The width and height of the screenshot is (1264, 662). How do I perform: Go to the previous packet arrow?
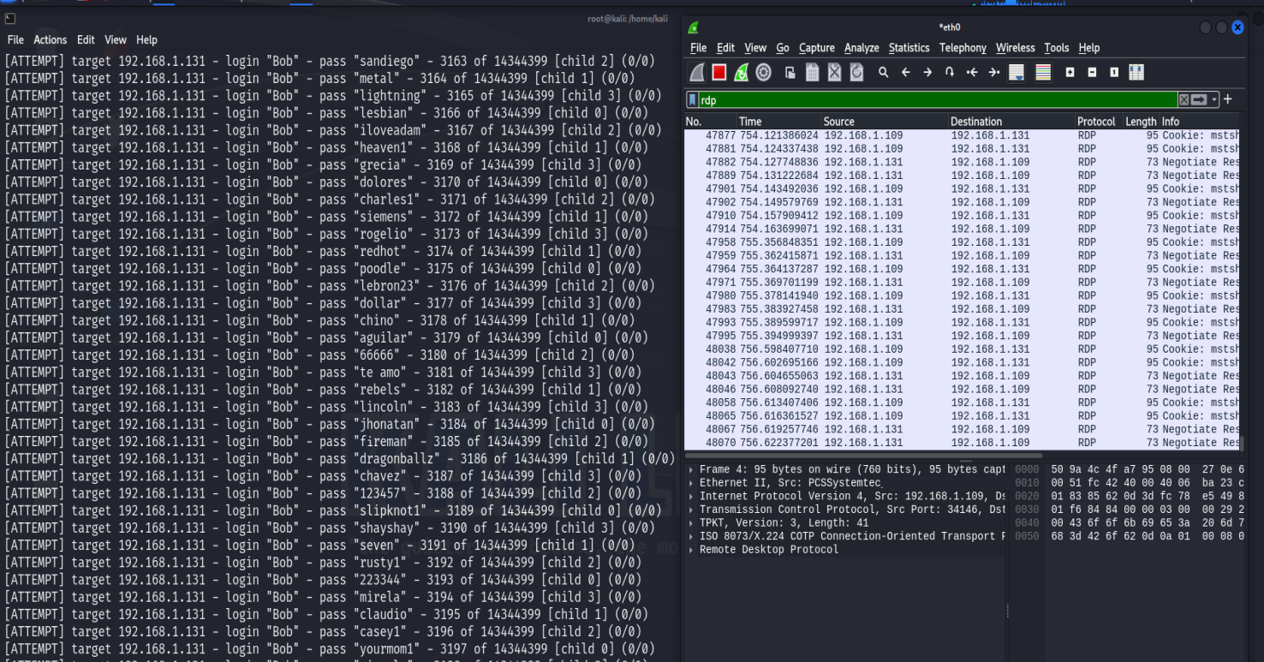[x=905, y=73]
